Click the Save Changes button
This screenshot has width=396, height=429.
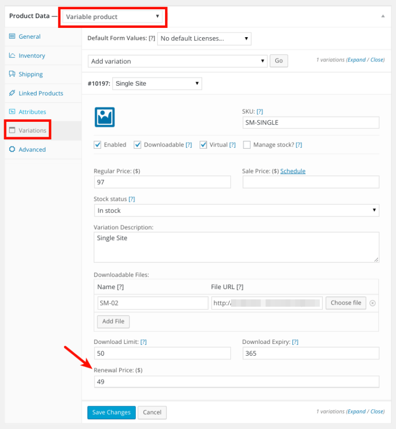[x=111, y=412]
